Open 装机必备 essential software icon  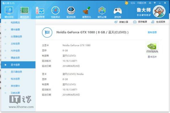tap(102, 11)
